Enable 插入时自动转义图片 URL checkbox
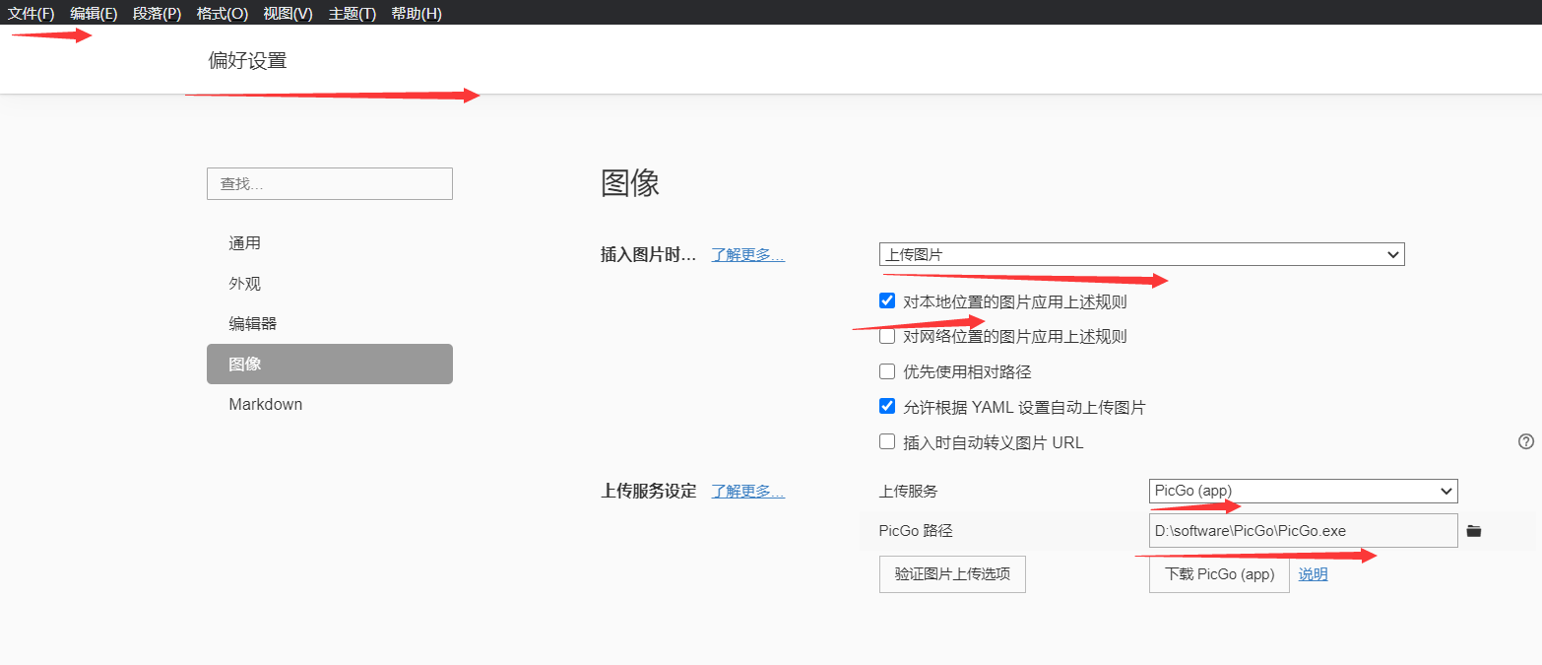The height and width of the screenshot is (665, 1542). [x=887, y=442]
